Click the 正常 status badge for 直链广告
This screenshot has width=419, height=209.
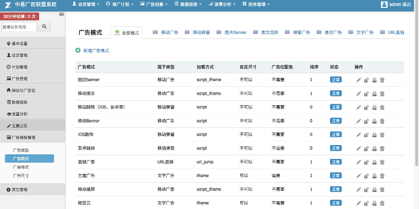[336, 162]
